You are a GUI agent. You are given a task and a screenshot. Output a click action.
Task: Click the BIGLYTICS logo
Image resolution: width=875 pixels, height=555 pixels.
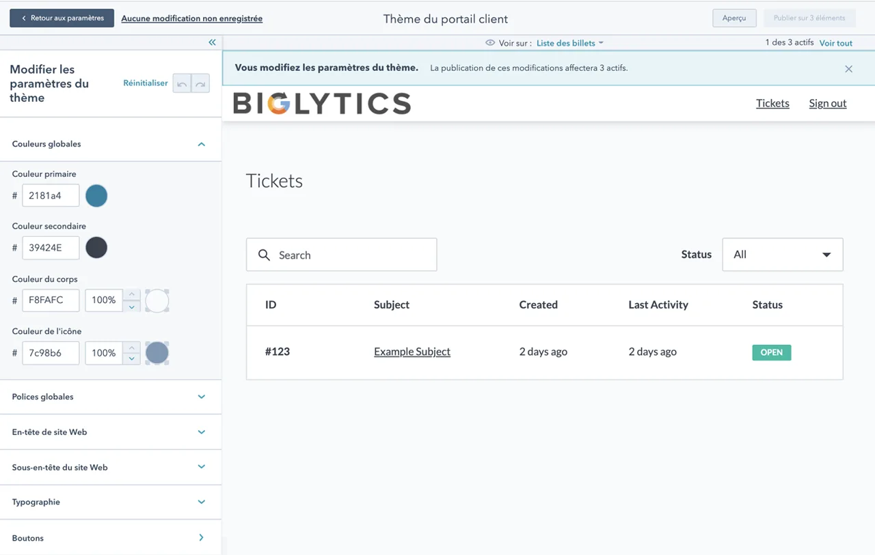[x=322, y=103]
